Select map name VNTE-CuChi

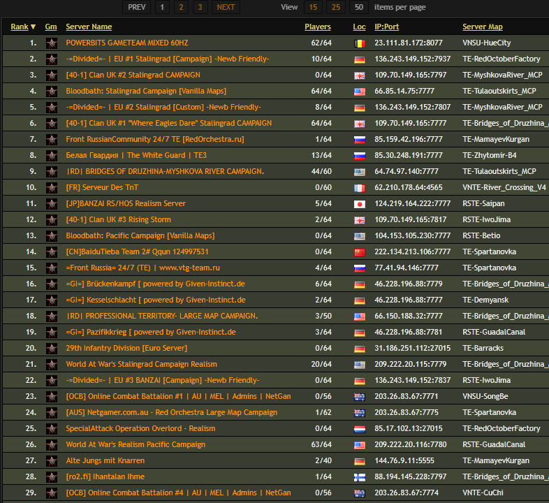coord(483,493)
